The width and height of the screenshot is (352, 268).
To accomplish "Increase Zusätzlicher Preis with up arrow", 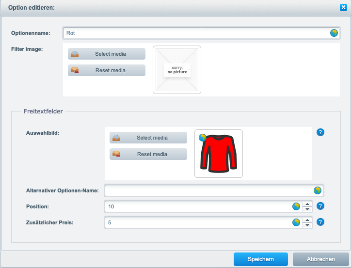I will point(307,220).
